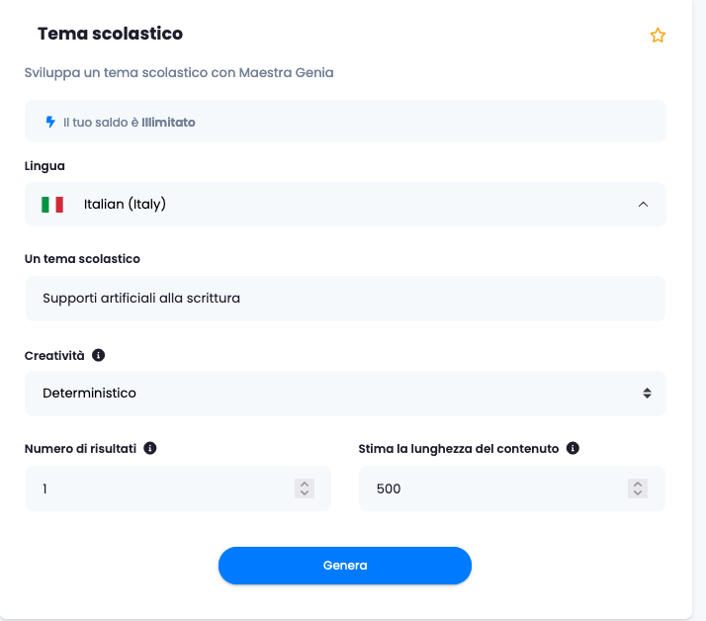Click the star favorite icon
The height and width of the screenshot is (621, 706).
point(658,36)
